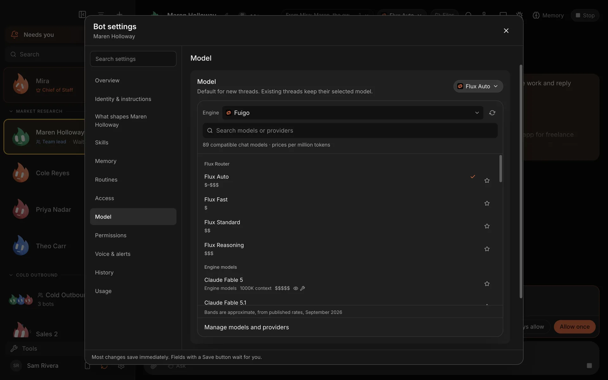
Task: Star the Flux Fast model
Action: (x=487, y=203)
